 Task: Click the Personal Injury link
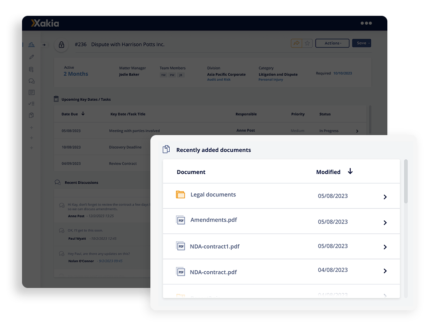(271, 80)
